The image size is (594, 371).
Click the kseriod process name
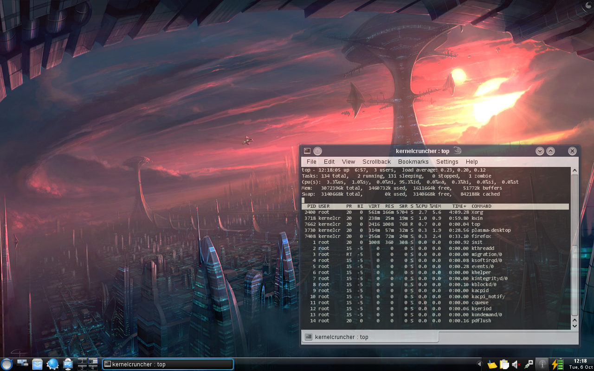coord(481,309)
